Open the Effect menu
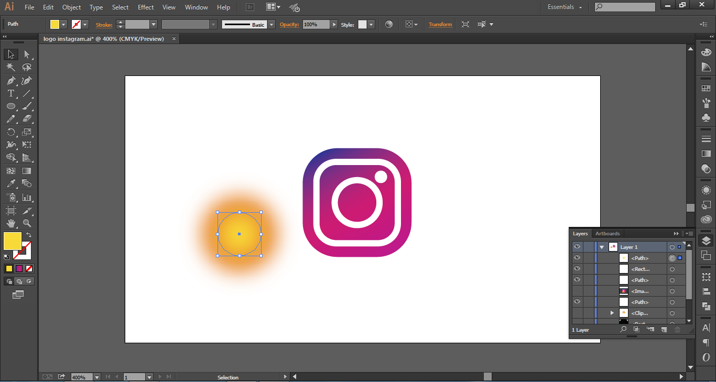Image resolution: width=716 pixels, height=382 pixels. (x=146, y=7)
